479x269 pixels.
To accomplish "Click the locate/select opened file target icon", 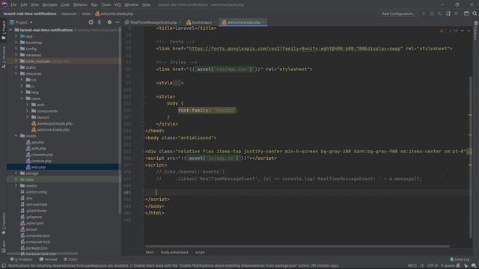I will click(x=91, y=22).
